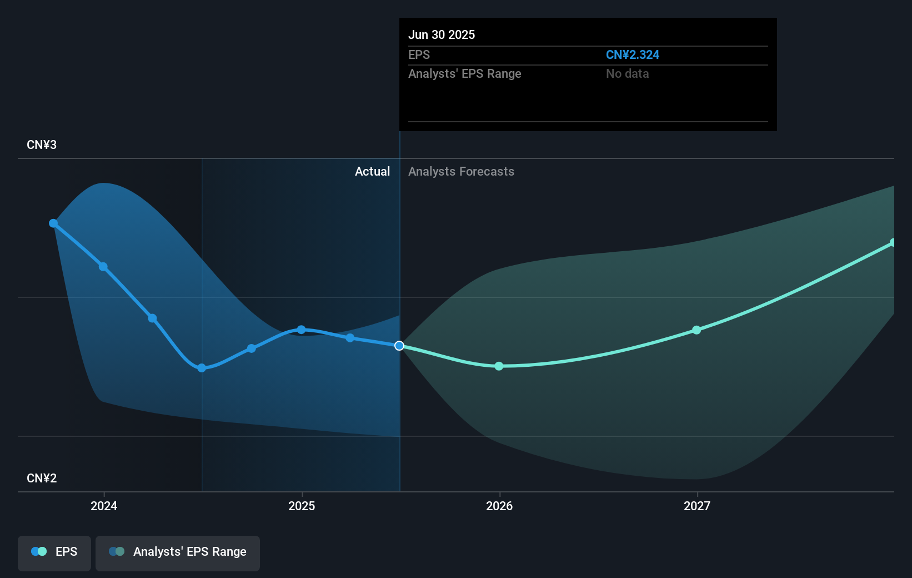Click the forecast data point above 2026
Viewport: 912px width, 578px height.
click(499, 366)
